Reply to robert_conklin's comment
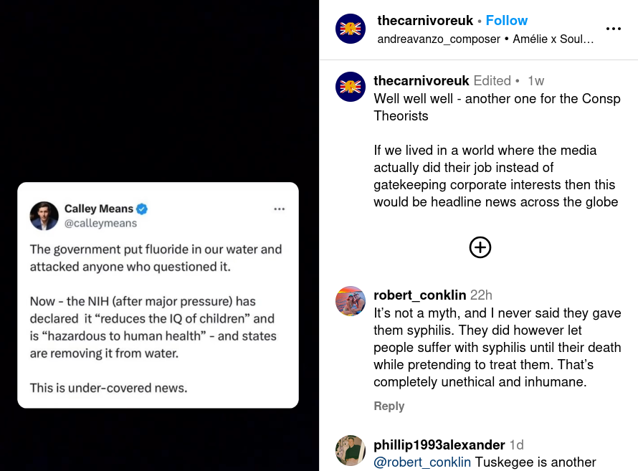 [x=389, y=406]
